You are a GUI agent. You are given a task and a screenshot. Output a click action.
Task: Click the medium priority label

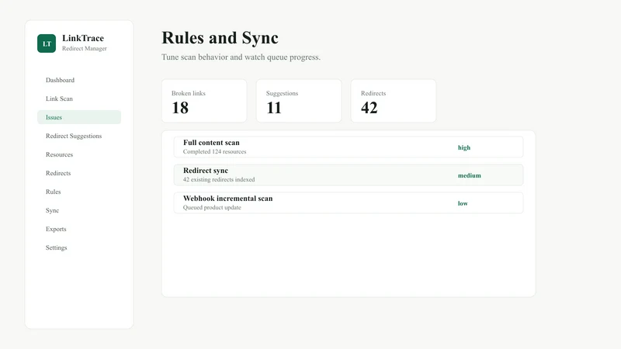tap(470, 175)
